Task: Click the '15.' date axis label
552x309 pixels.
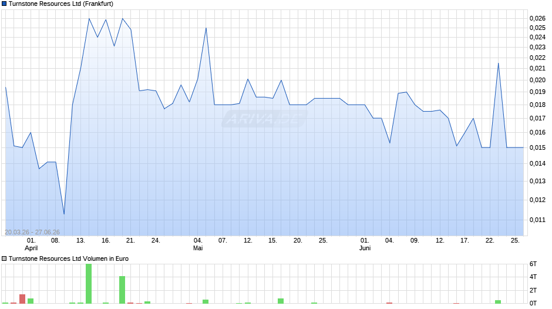Action: pos(272,241)
